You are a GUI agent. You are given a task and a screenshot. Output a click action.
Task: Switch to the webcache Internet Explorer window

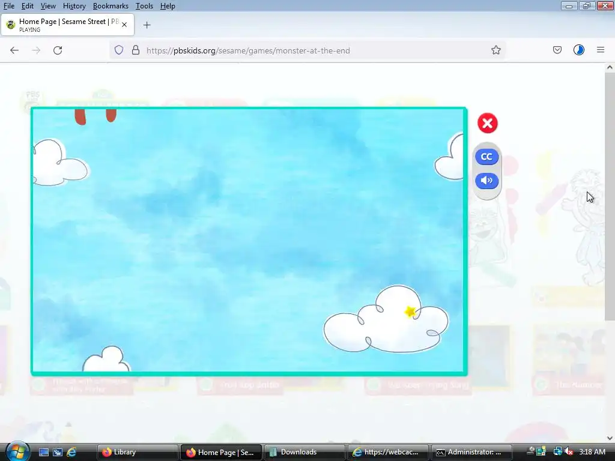coord(387,453)
